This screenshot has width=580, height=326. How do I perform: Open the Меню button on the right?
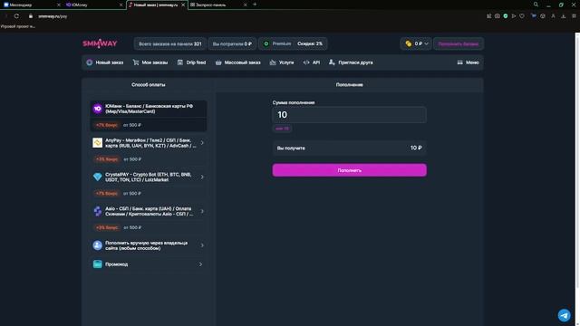[468, 62]
